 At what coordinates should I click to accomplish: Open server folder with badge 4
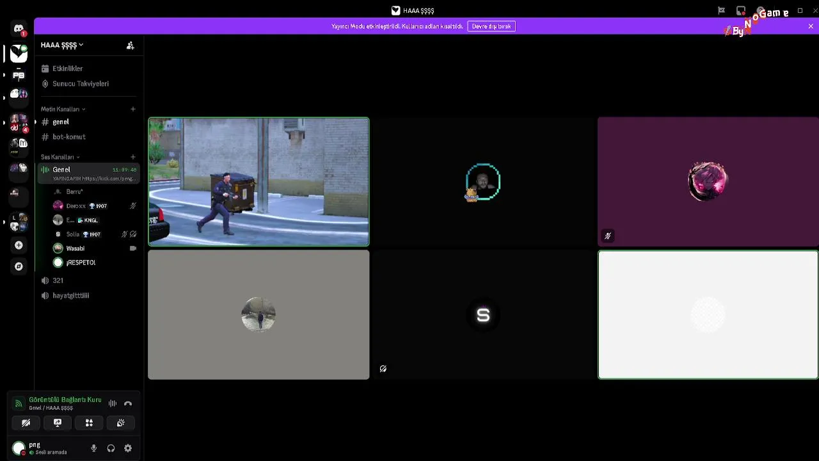[19, 124]
